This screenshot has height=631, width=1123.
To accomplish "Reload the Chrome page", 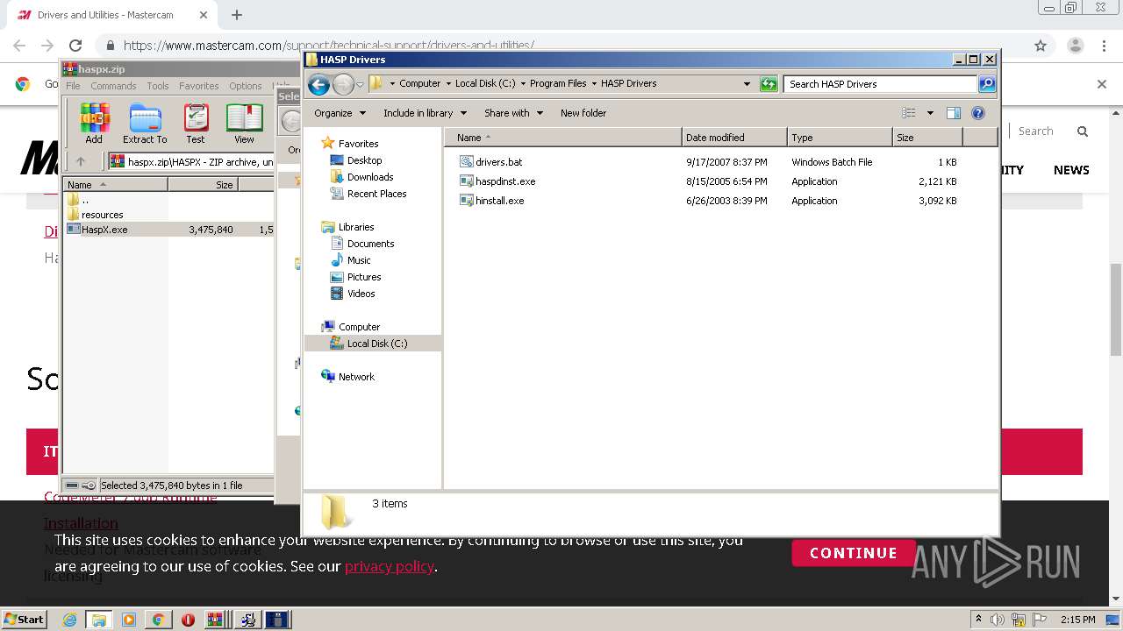I will tap(75, 46).
